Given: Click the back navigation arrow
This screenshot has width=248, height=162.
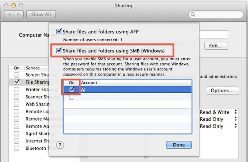Looking at the screenshot, I should [x=9, y=14].
